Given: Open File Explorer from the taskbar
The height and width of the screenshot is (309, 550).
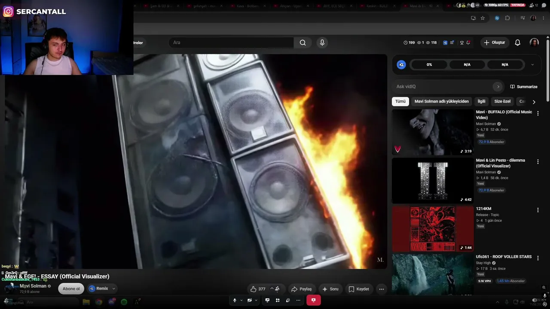Looking at the screenshot, I should click(86, 302).
